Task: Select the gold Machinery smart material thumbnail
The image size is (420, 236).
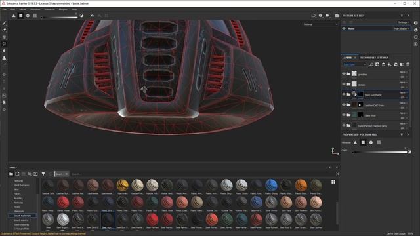Action: (x=123, y=185)
